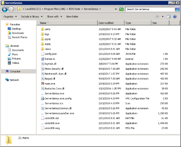Select the static folder icon
The height and width of the screenshot is (147, 181).
tap(42, 44)
